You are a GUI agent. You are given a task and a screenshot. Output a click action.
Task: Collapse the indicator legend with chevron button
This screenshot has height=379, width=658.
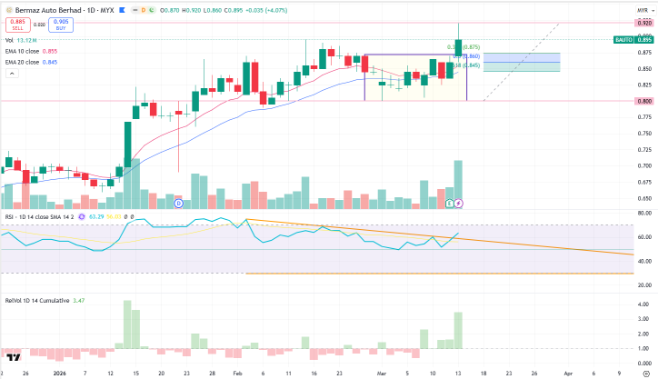click(x=12, y=74)
